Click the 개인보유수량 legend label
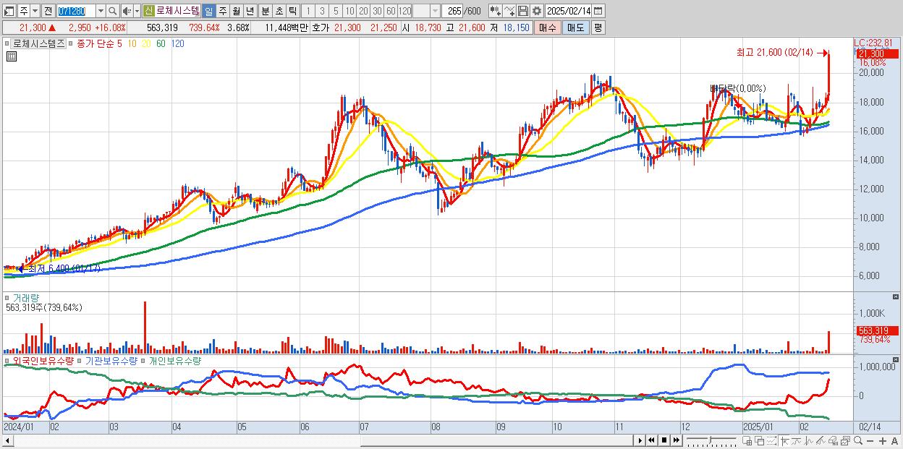Screen dimensions: 903x449 click(x=174, y=360)
